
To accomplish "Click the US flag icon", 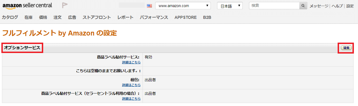I will [x=149, y=6].
